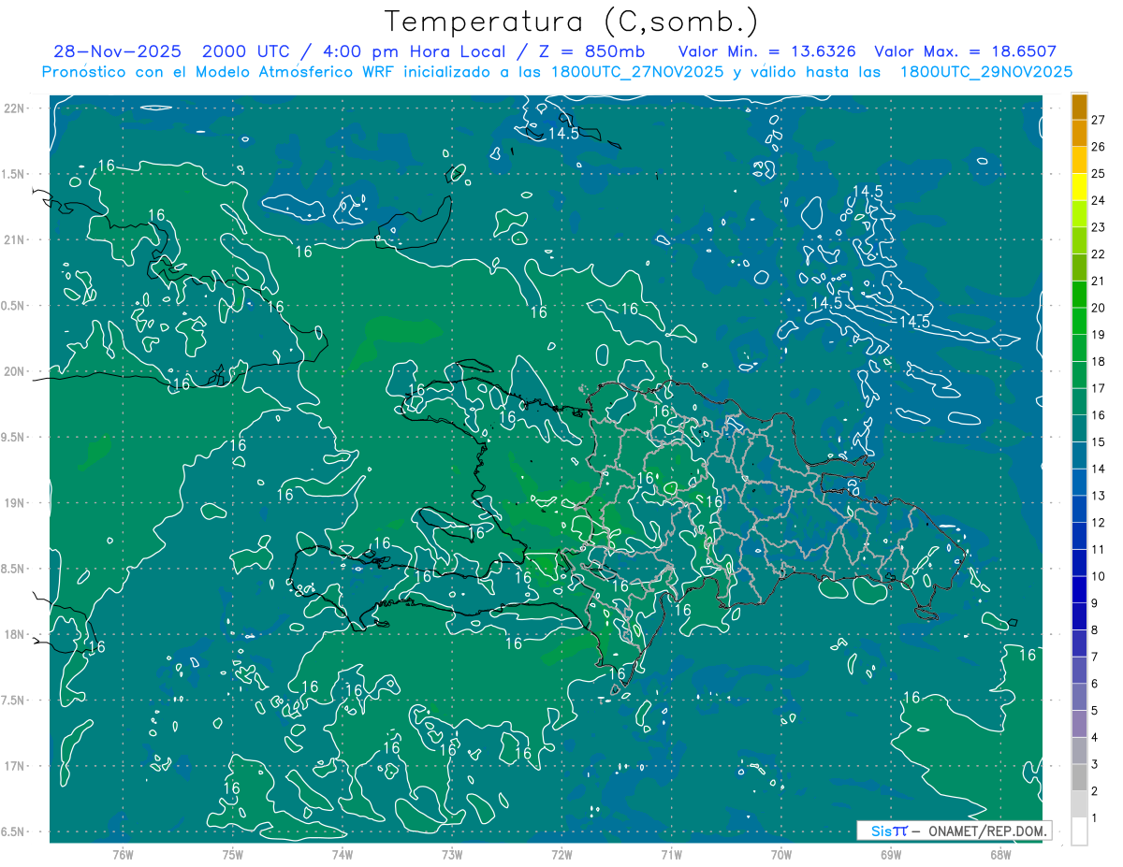
Task: Click 'Valor Max. = 18.6507' value
Action: coord(965,51)
